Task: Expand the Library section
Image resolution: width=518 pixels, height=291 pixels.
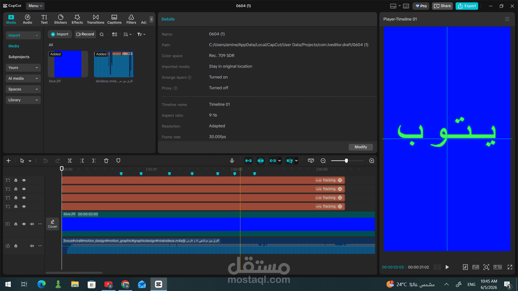Action: point(23,100)
